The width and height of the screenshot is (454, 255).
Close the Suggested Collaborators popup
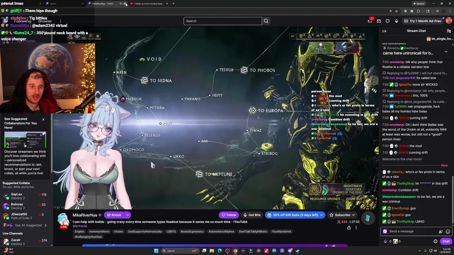[43, 119]
